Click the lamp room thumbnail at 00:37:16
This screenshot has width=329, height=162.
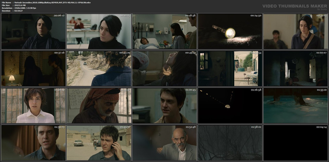coord(33,68)
